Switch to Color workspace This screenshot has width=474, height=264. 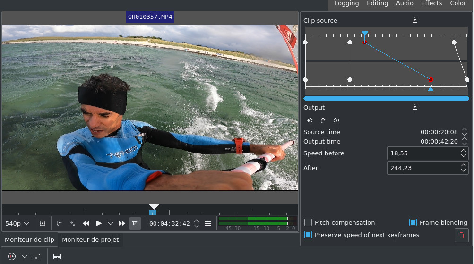pos(458,3)
